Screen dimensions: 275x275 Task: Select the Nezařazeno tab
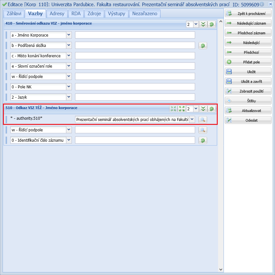tap(145, 14)
